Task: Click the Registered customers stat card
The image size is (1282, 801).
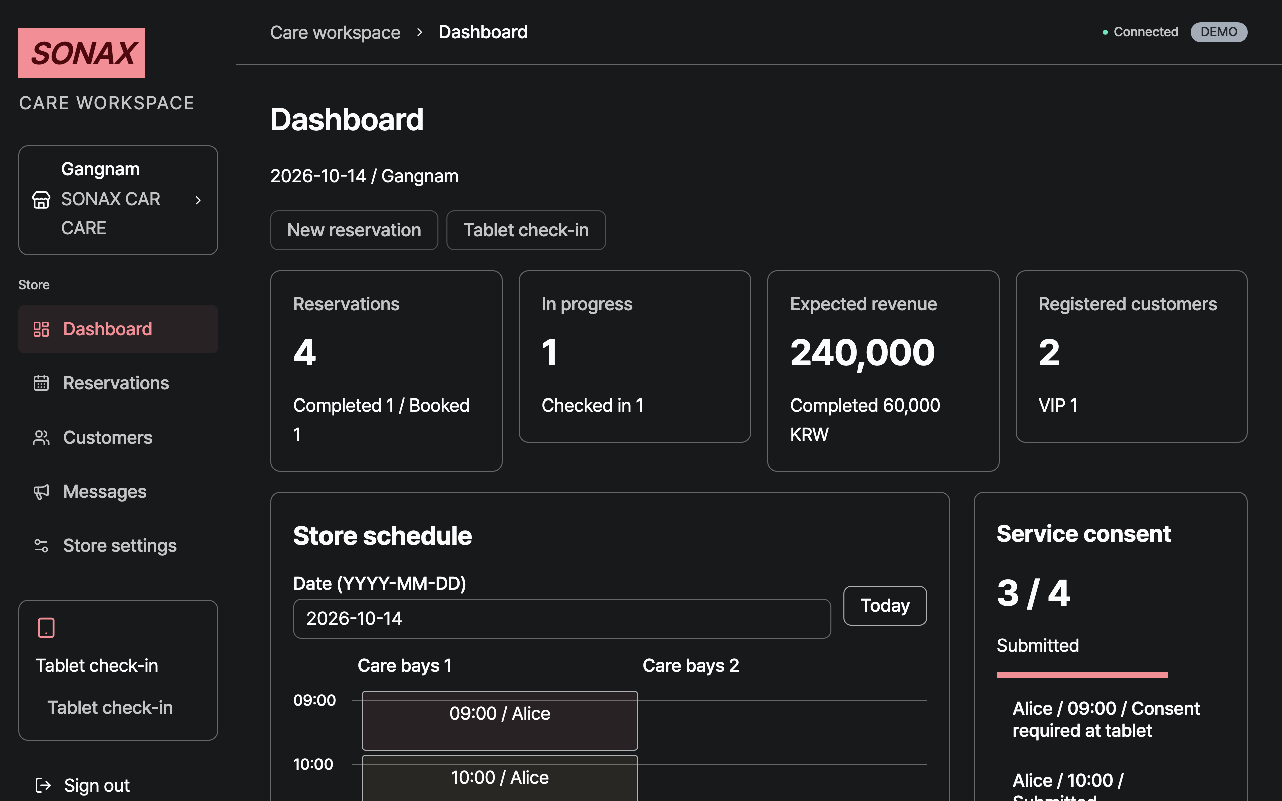Action: tap(1131, 356)
